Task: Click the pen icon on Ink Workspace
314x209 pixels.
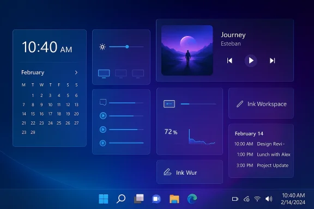Action: (240, 104)
